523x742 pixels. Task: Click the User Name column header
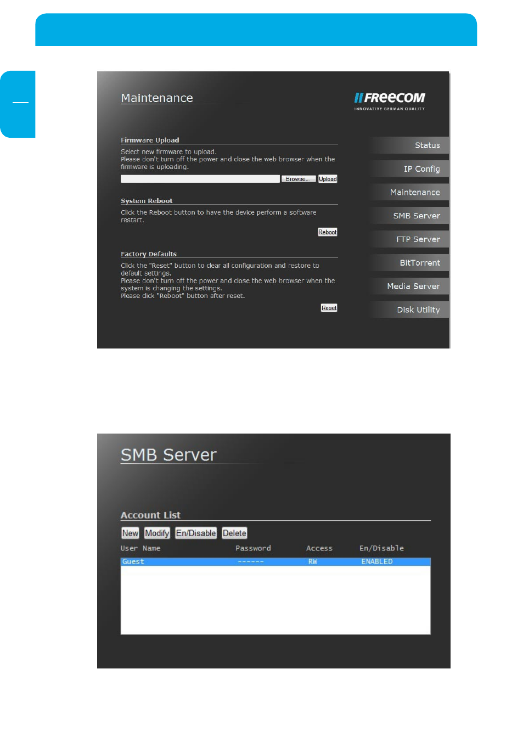[140, 548]
